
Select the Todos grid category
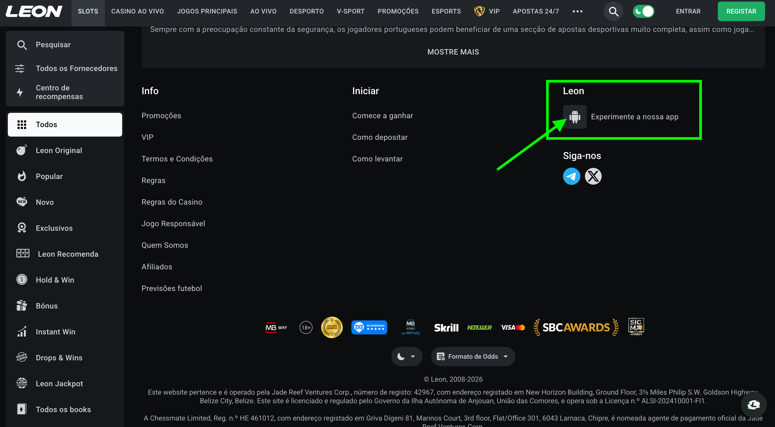[65, 124]
